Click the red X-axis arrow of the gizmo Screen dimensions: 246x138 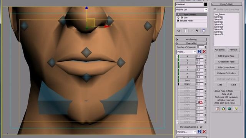click(x=107, y=26)
